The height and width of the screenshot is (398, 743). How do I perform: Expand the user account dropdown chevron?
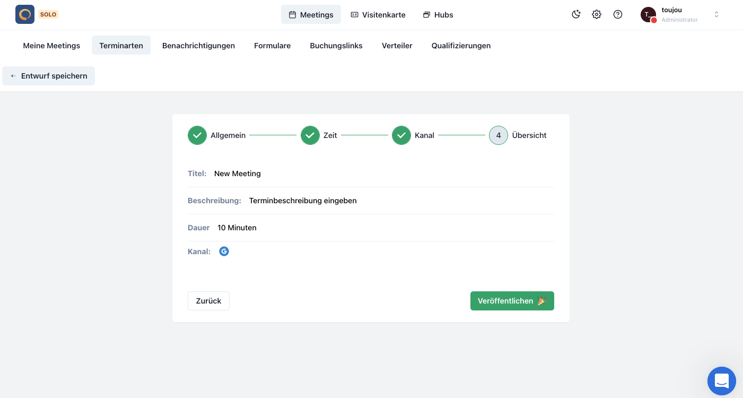click(x=716, y=14)
